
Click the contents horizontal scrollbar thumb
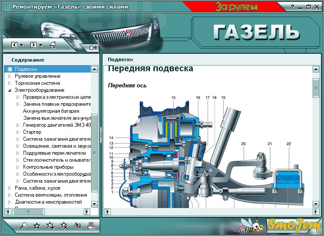[x=28, y=212]
